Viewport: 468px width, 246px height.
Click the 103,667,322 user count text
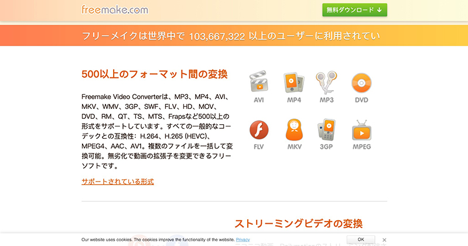click(217, 36)
